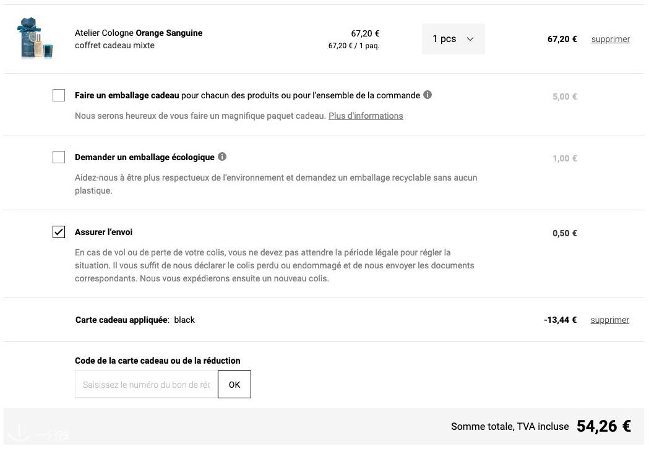Enable the emballage cadeau checkbox

tap(59, 95)
